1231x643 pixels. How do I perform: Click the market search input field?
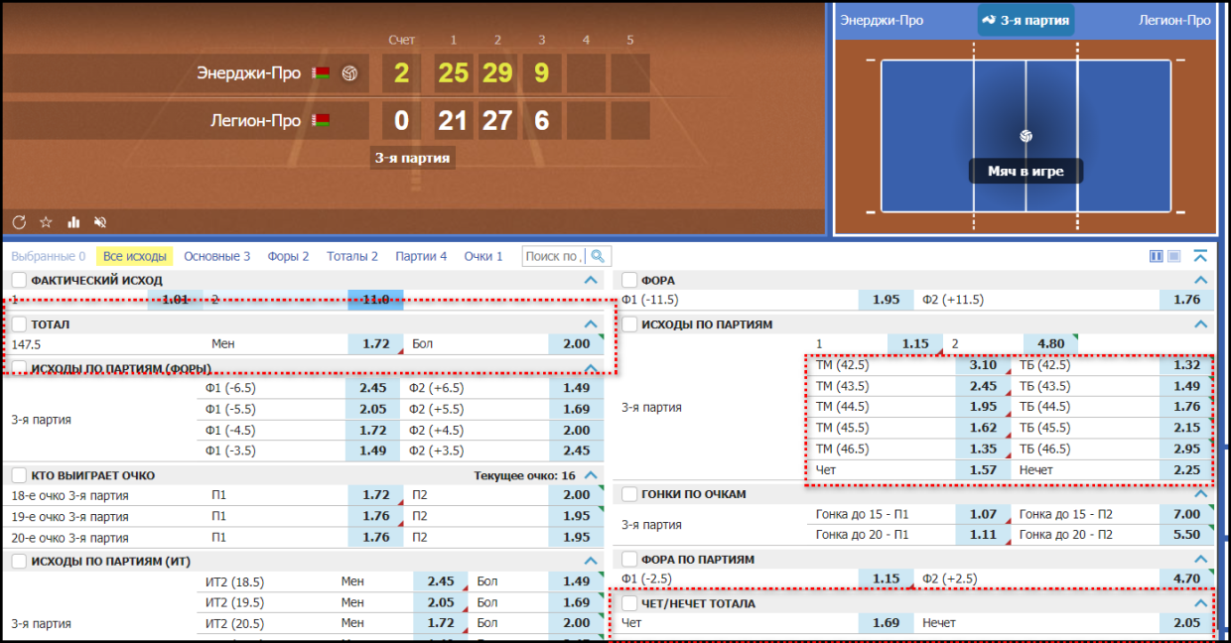[x=554, y=256]
